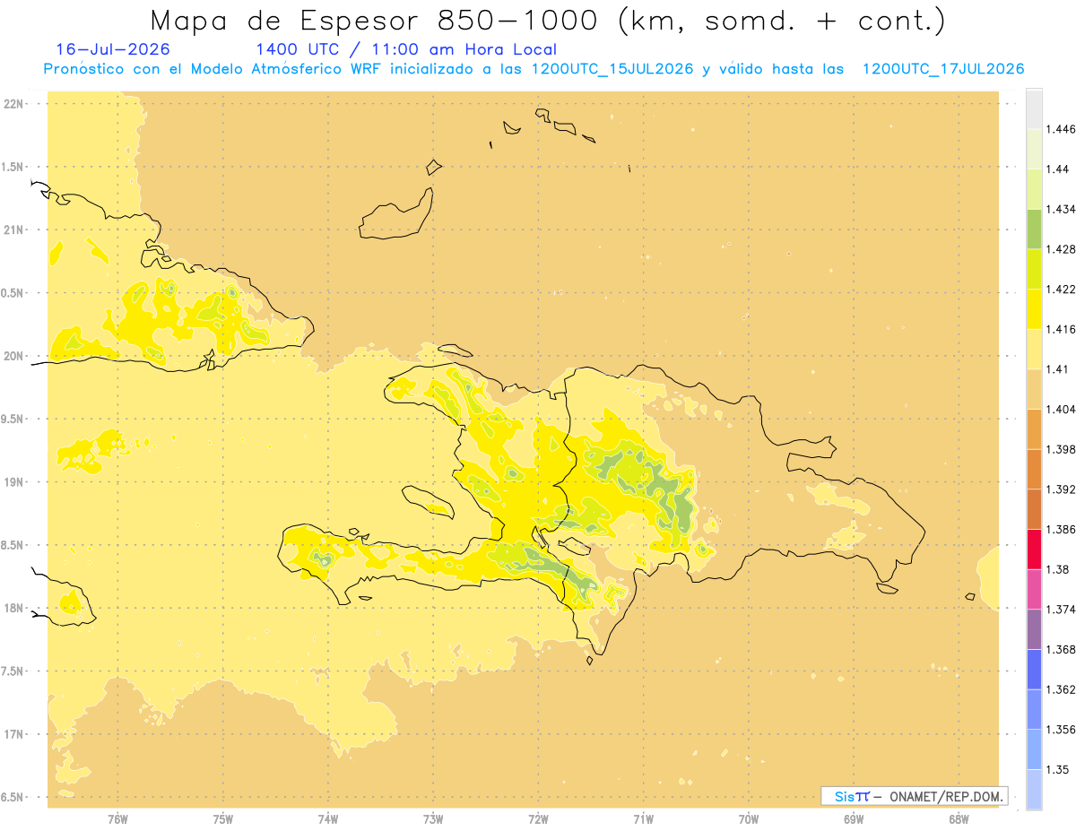
Task: Click the colorbar value '1.38'
Action: pyautogui.click(x=1057, y=569)
